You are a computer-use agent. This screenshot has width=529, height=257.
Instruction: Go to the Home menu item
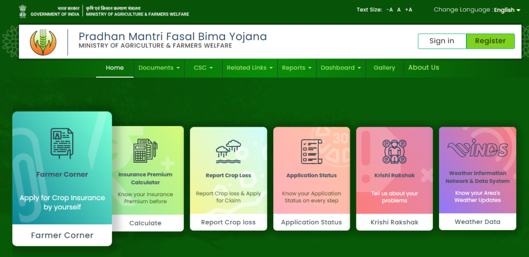[x=115, y=68]
